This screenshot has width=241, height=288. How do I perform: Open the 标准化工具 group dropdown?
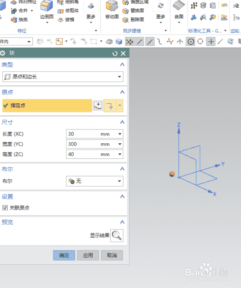(226, 31)
